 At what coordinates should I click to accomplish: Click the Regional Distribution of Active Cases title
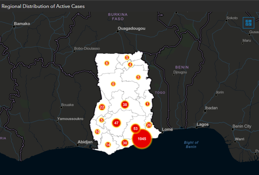click(x=43, y=6)
